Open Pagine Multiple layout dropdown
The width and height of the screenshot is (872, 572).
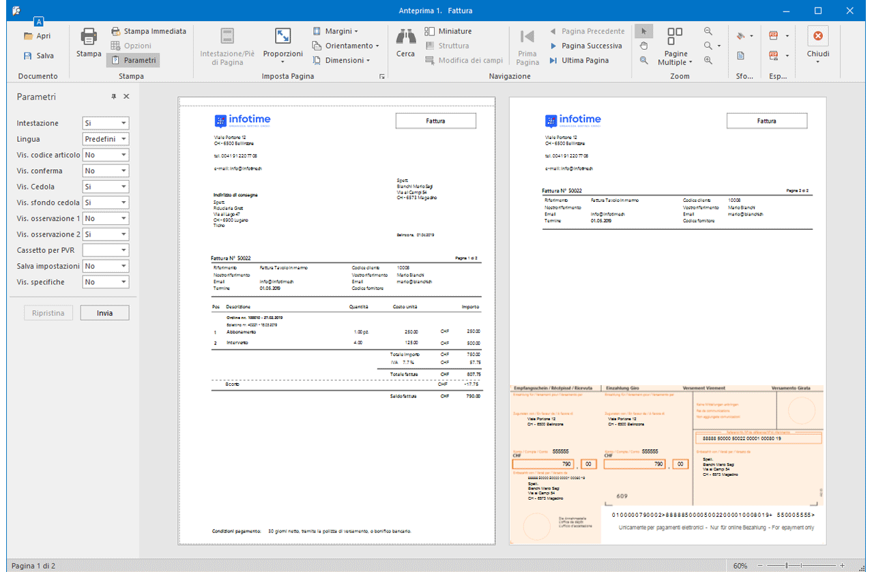(675, 46)
